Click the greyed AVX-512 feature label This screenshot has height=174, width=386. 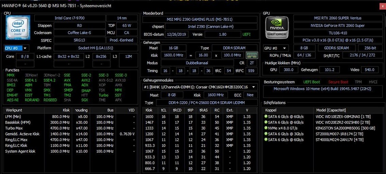[105, 80]
